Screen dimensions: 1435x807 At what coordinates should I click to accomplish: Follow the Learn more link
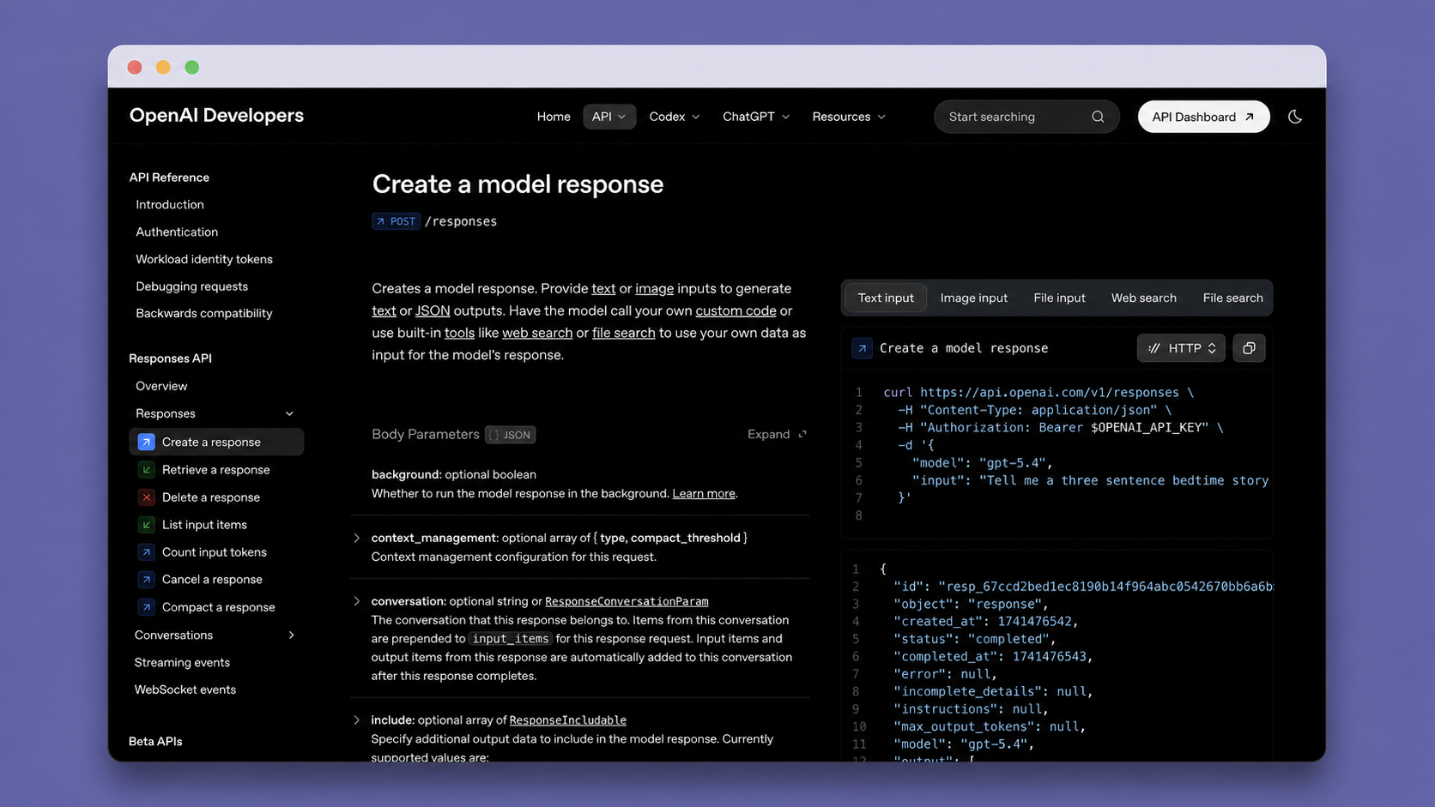pyautogui.click(x=704, y=493)
